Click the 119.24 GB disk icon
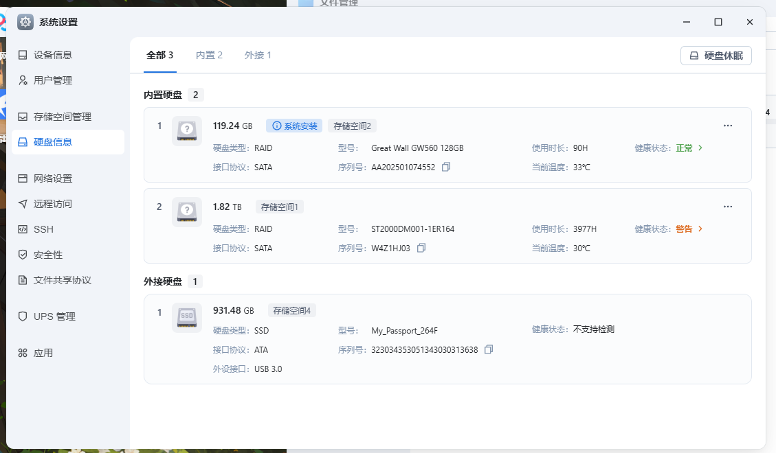Screen dimensions: 776x453 tap(187, 130)
